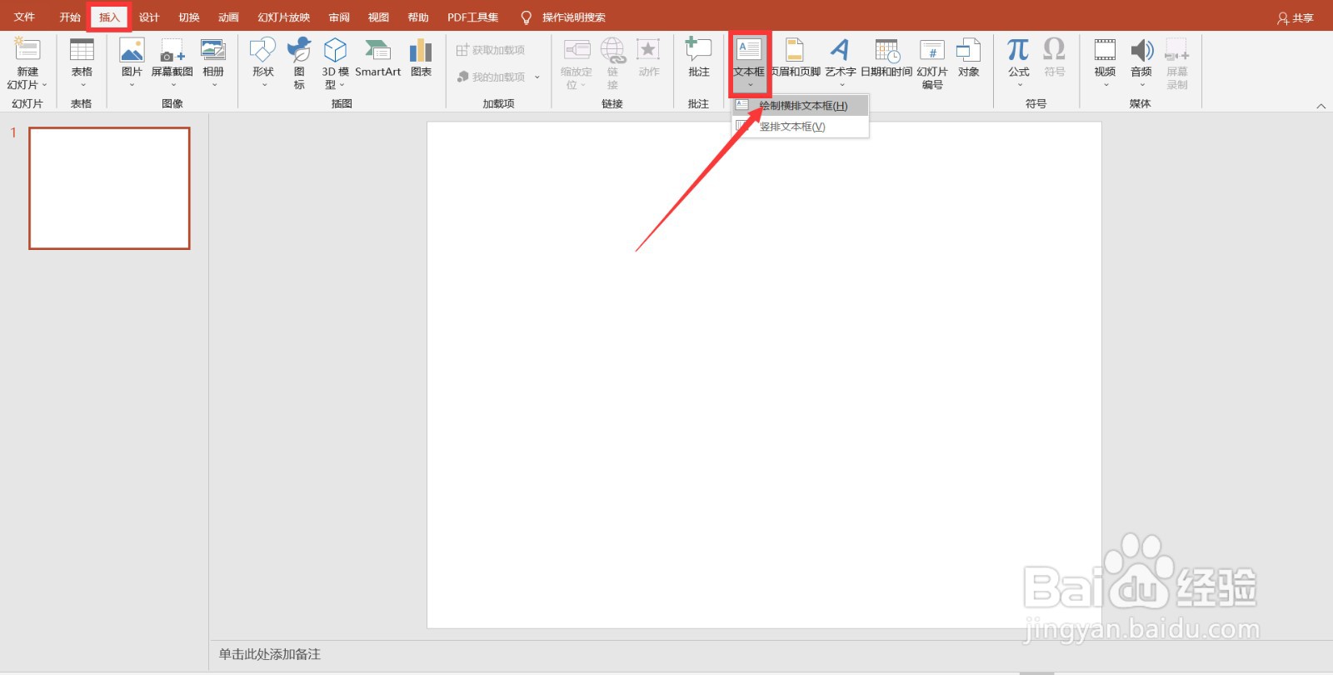Click the Screen Recording (屏幕录制) icon

coord(1176,50)
